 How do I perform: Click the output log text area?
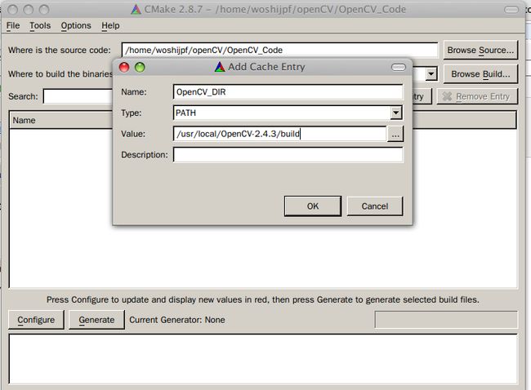(263, 359)
